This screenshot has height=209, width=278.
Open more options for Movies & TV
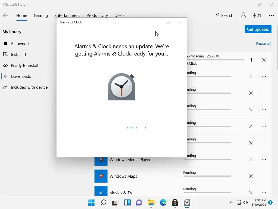pos(264,193)
